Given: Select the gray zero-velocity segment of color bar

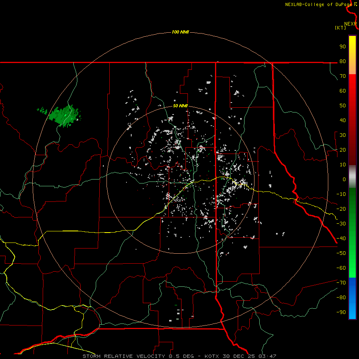Looking at the screenshot, I should (352, 177).
